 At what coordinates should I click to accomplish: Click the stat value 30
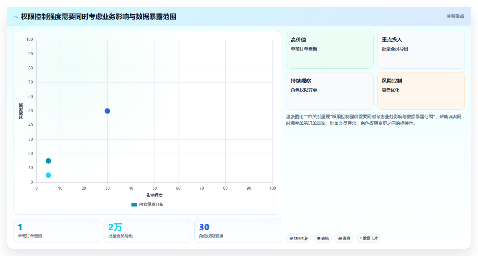[204, 227]
